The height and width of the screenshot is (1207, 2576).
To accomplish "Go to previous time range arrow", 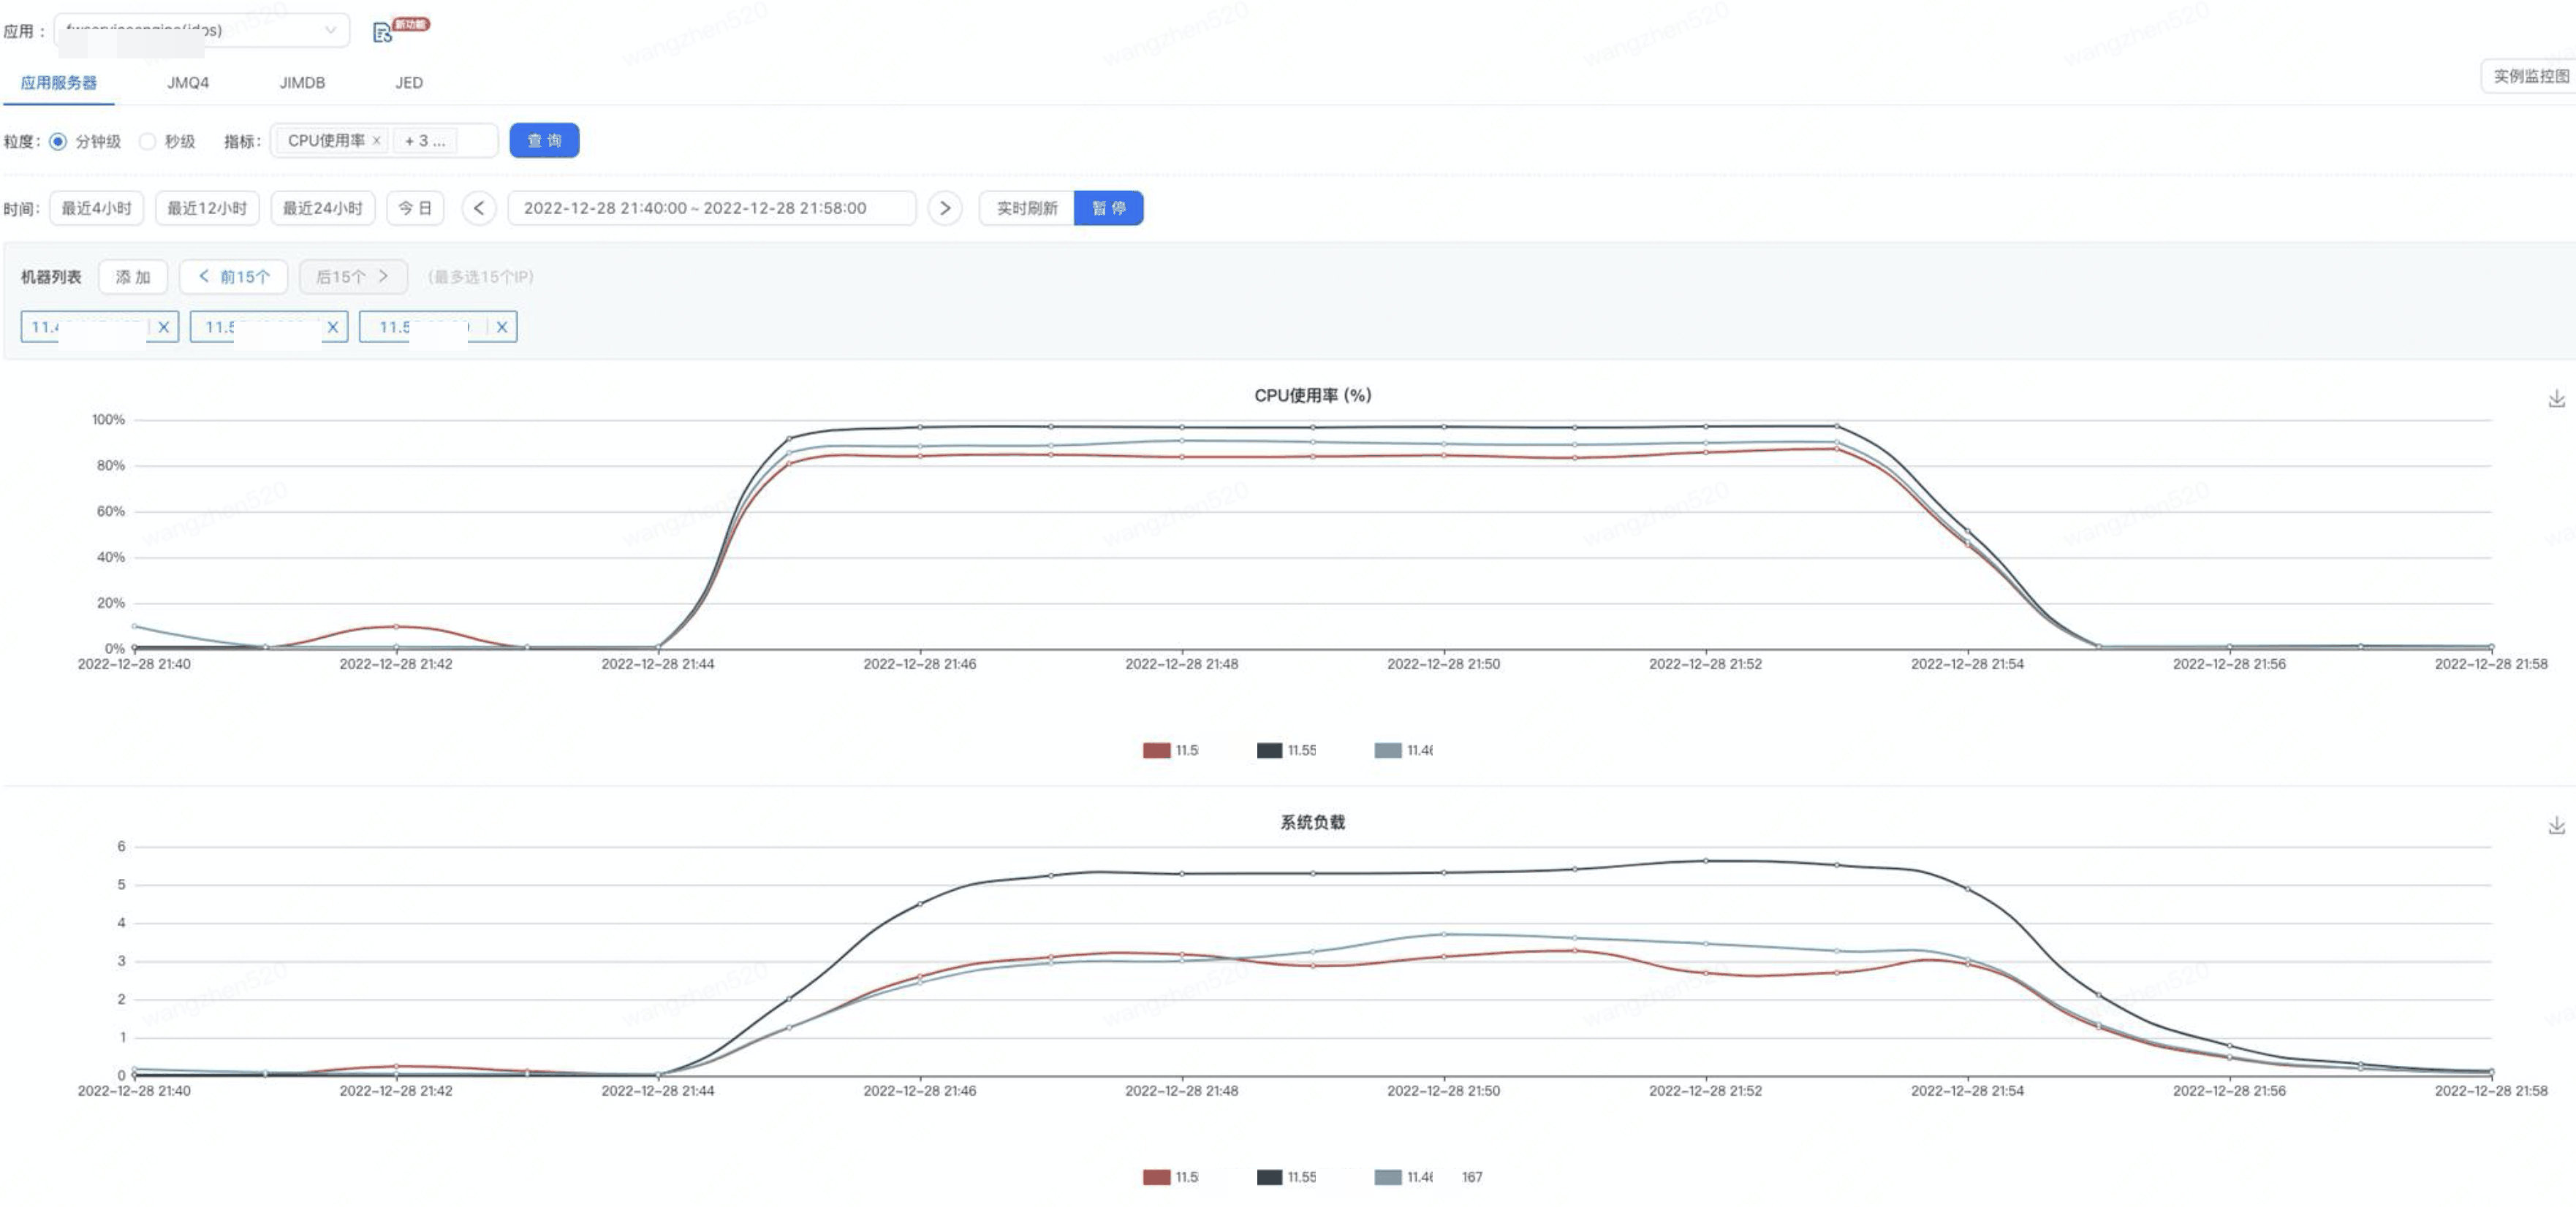I will click(479, 207).
